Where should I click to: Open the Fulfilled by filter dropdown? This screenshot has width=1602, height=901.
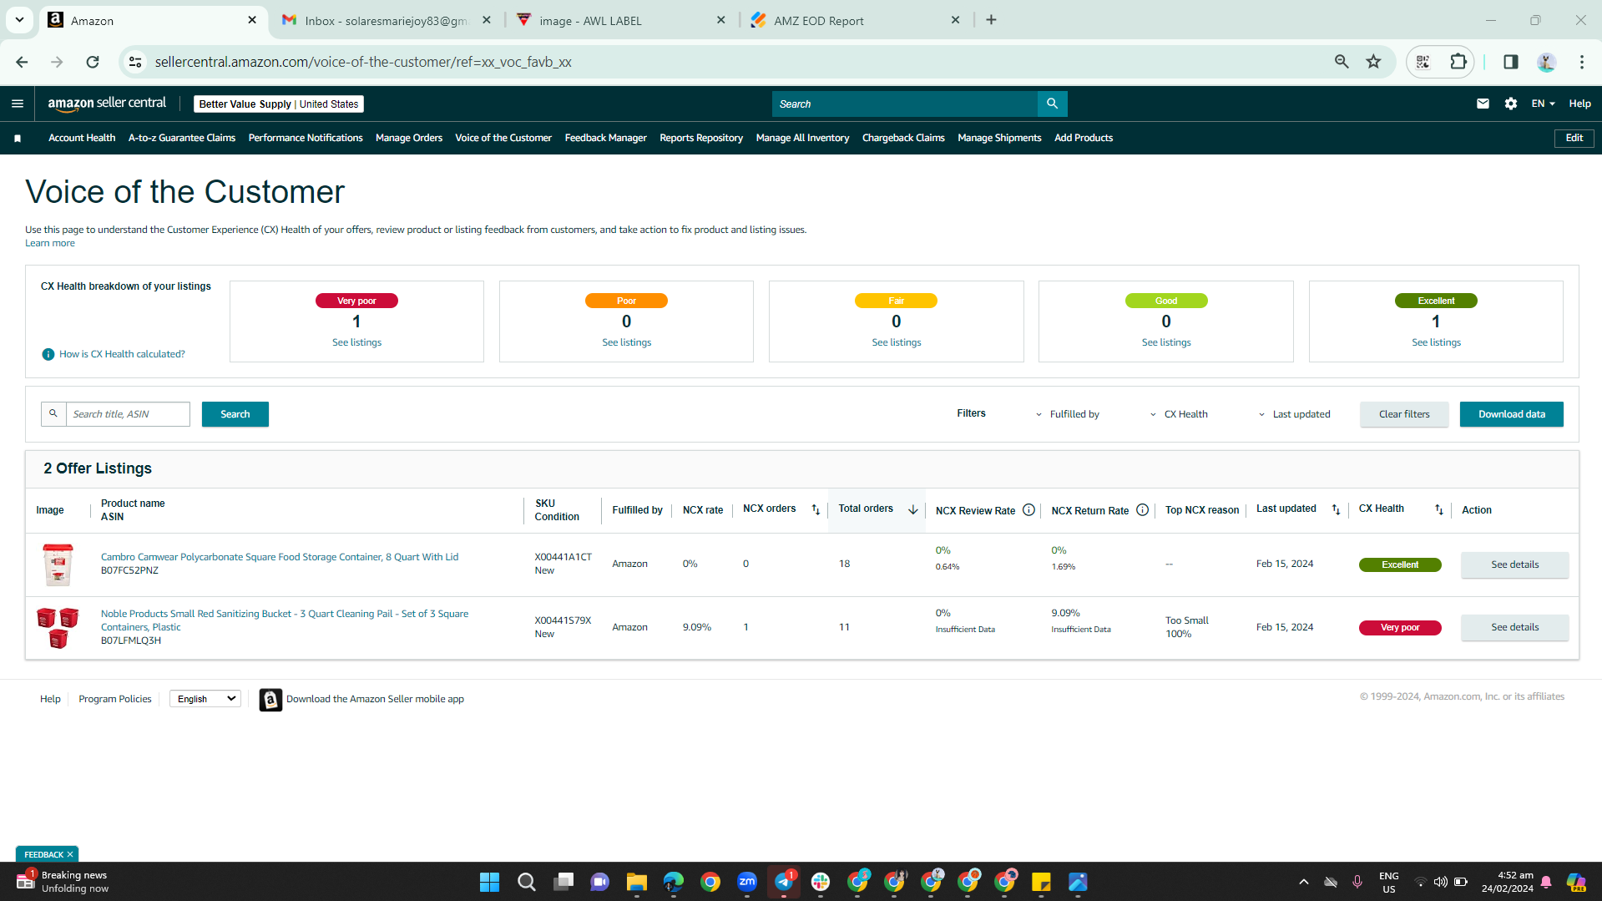[1068, 414]
